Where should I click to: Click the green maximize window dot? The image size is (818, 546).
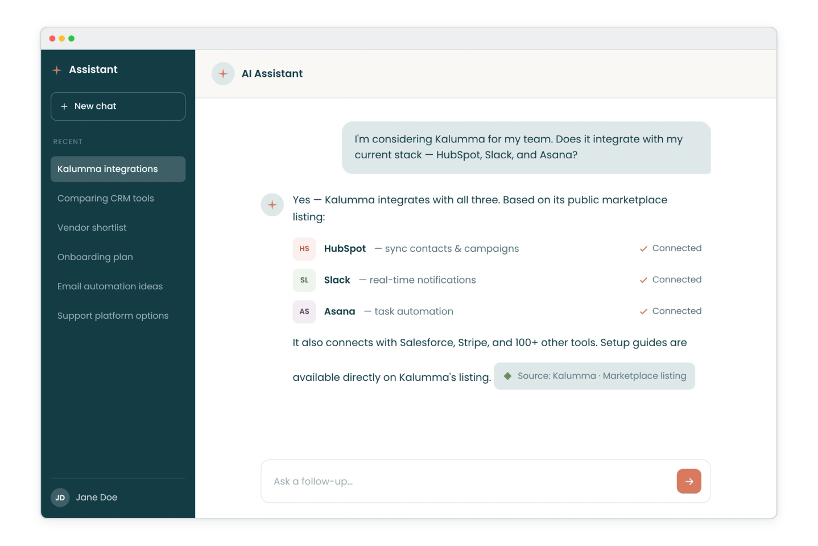point(72,39)
